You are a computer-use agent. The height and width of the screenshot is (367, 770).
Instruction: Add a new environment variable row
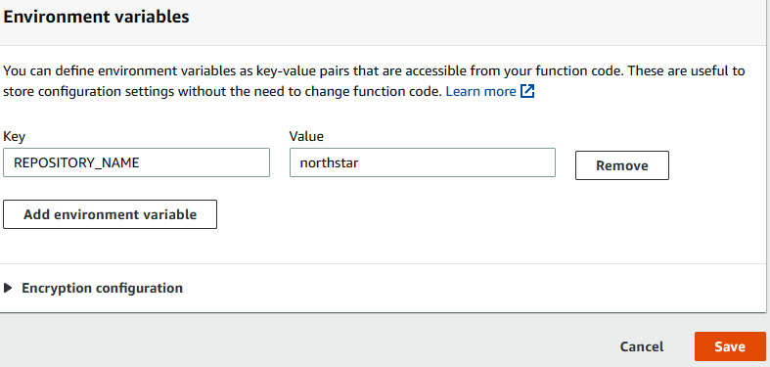pyautogui.click(x=110, y=214)
